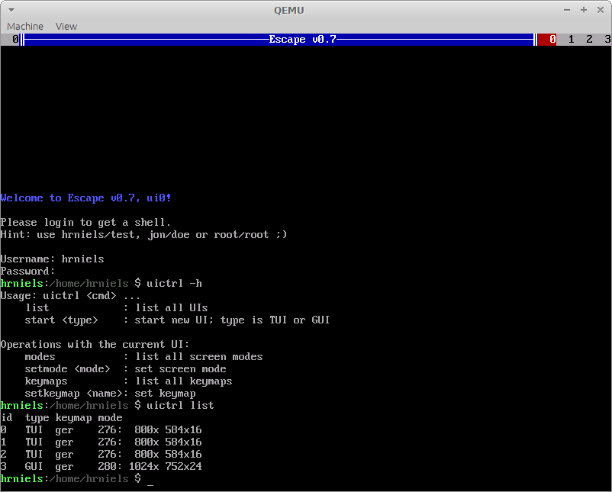Open the View menu
This screenshot has height=492, width=612.
pyautogui.click(x=66, y=26)
